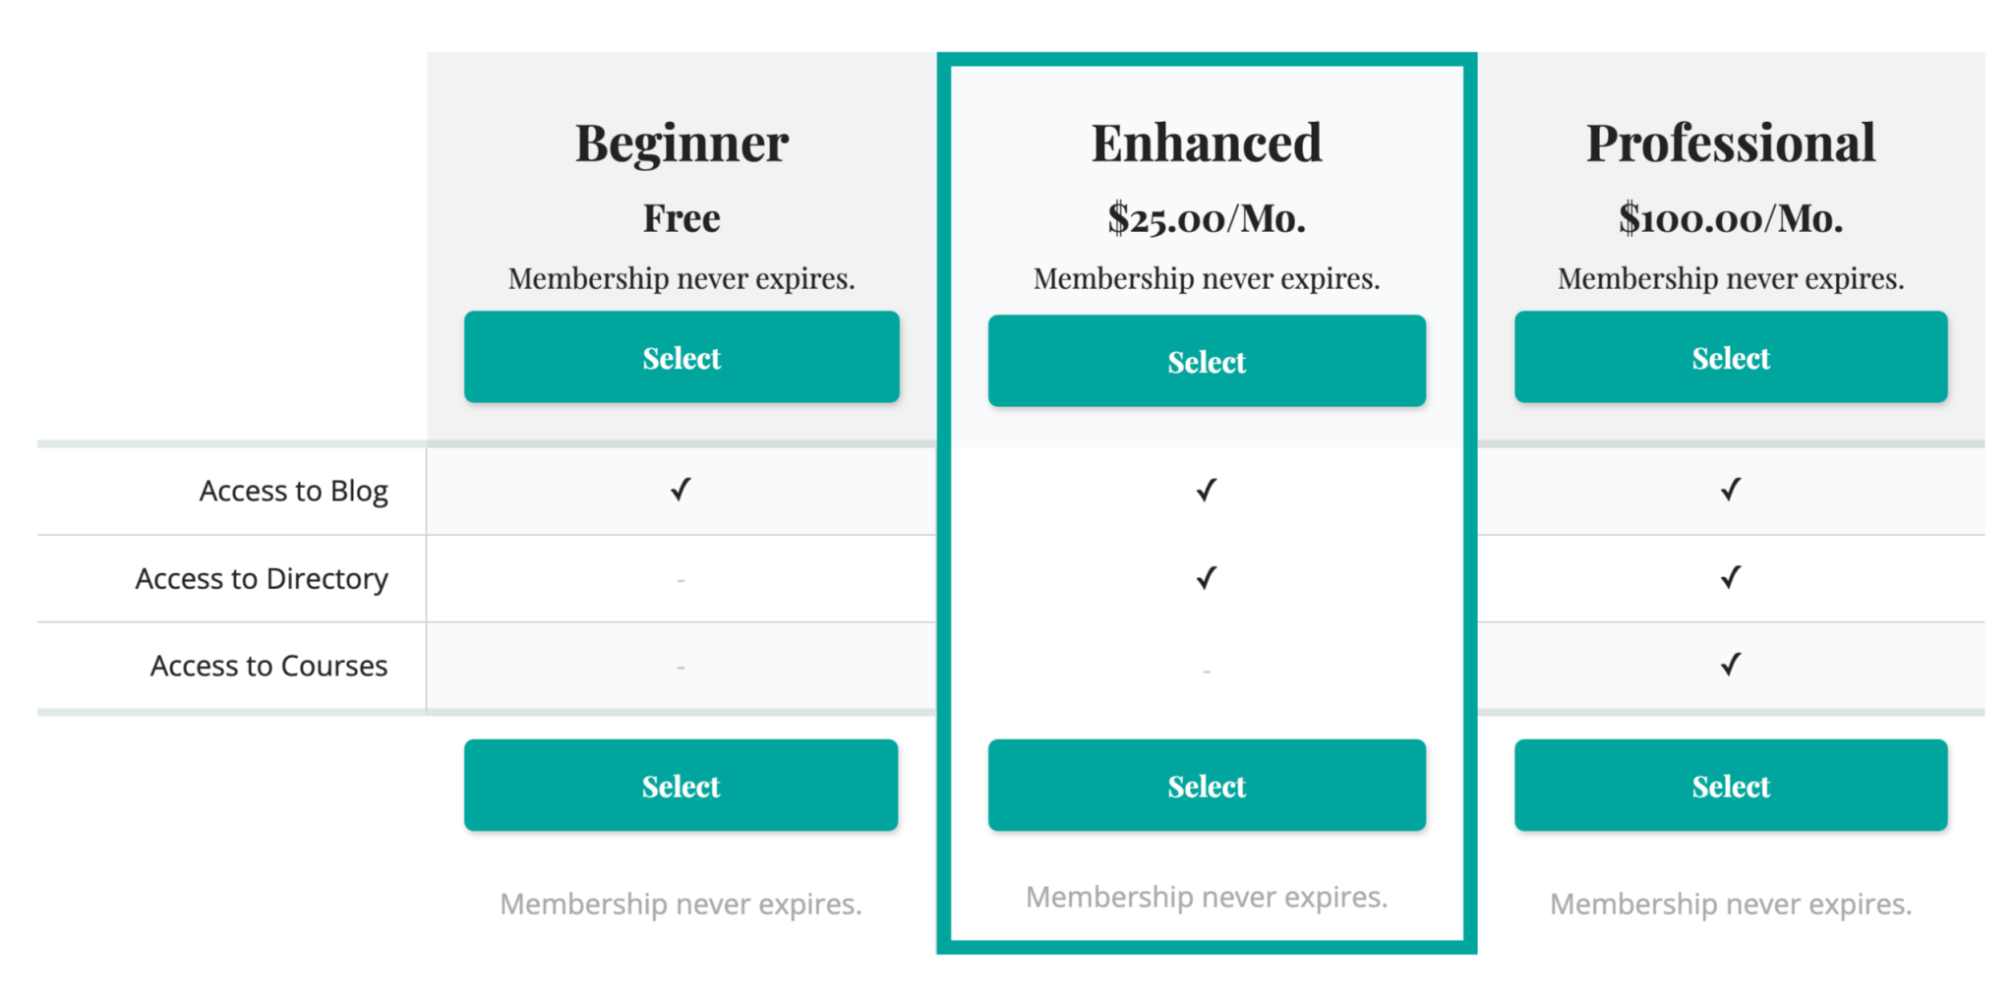2014x996 pixels.
Task: Click Beginner's checkmark for Access to Blog
Action: (x=680, y=490)
